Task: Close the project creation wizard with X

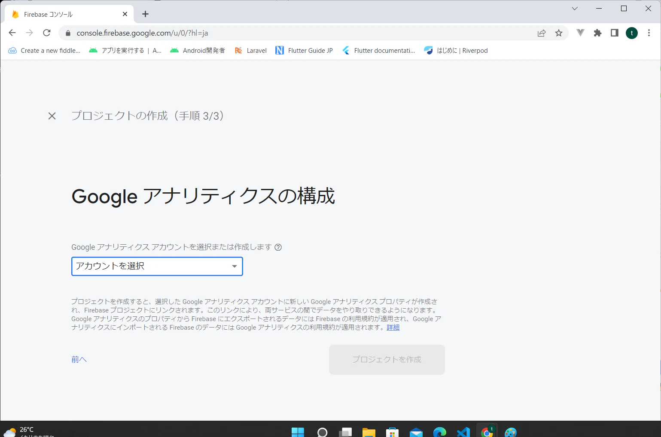Action: coord(52,116)
